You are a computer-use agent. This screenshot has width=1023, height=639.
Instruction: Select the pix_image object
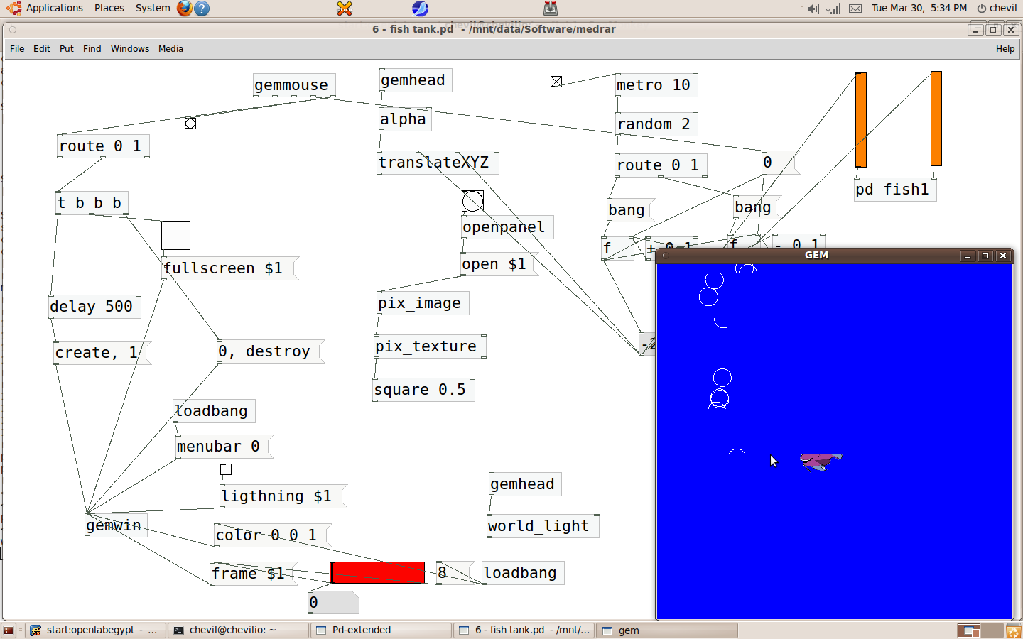pyautogui.click(x=423, y=303)
